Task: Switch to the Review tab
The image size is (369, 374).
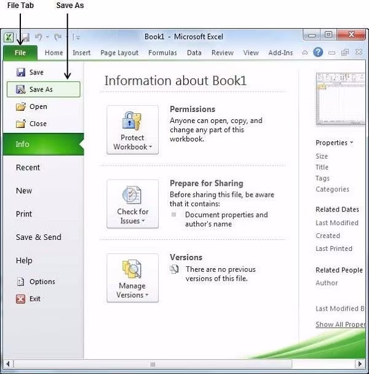Action: coord(223,53)
